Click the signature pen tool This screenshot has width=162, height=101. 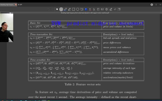(111, 9)
